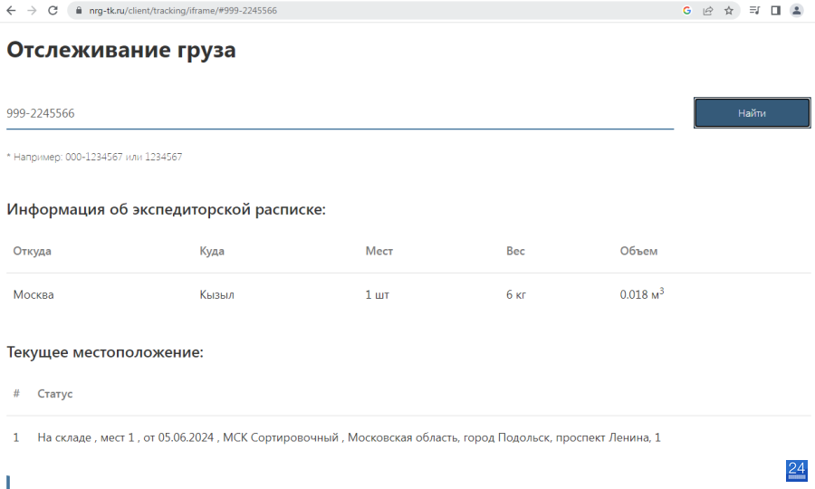Share this page using the share icon

pos(708,10)
